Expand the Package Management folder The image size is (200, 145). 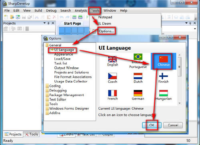pyautogui.click(x=47, y=95)
